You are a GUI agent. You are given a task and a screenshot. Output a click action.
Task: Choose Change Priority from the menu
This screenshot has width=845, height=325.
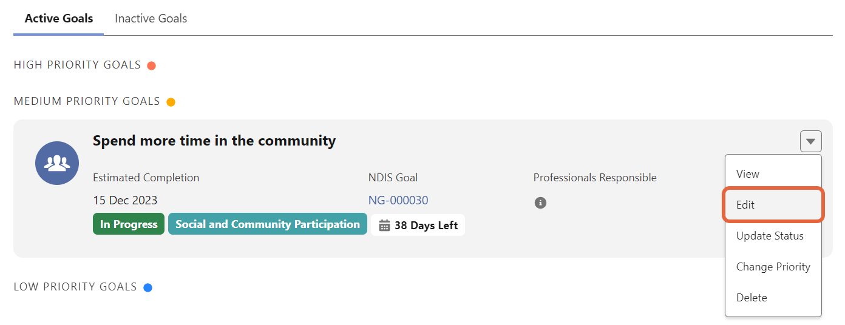(x=773, y=267)
